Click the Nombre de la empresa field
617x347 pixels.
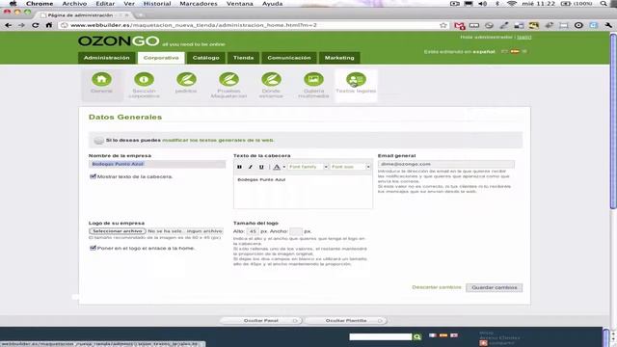point(157,164)
